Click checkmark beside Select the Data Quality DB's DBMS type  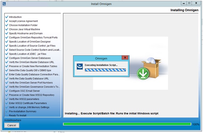pyautogui.click(x=7, y=70)
